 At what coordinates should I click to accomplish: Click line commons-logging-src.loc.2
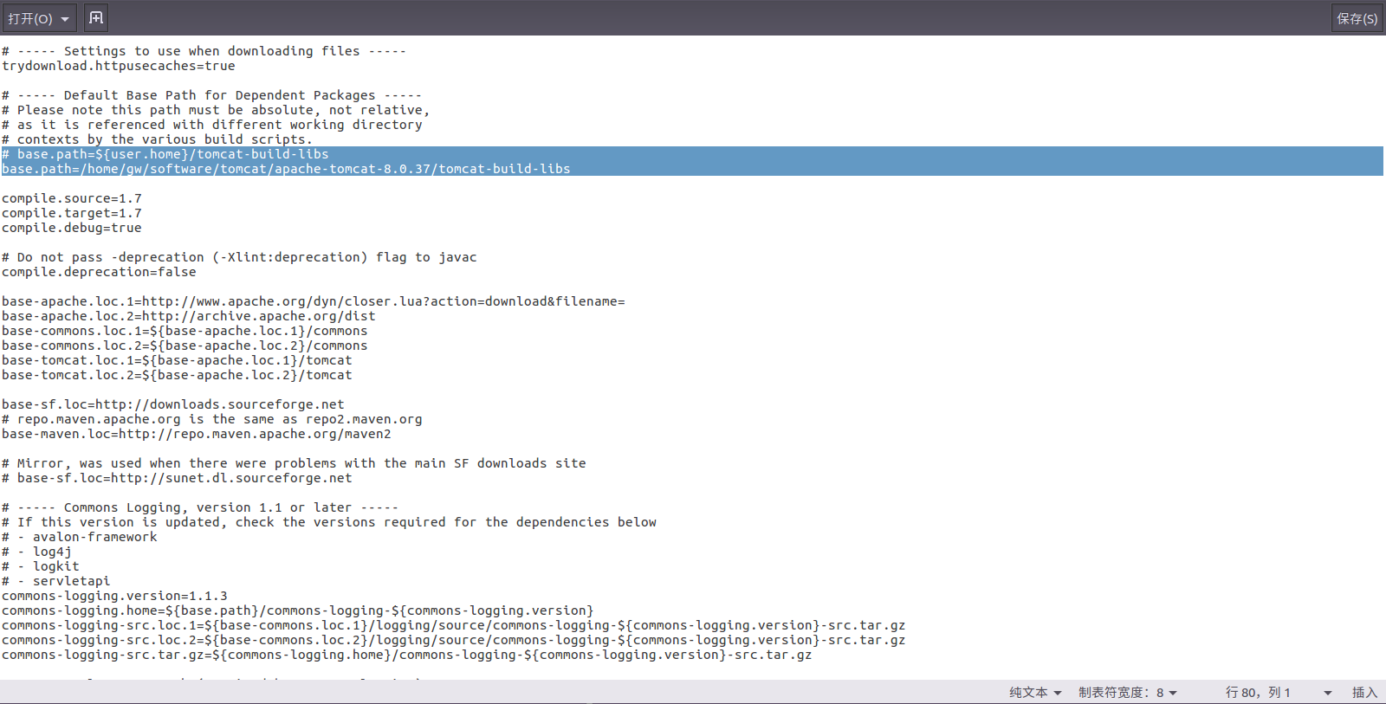454,640
